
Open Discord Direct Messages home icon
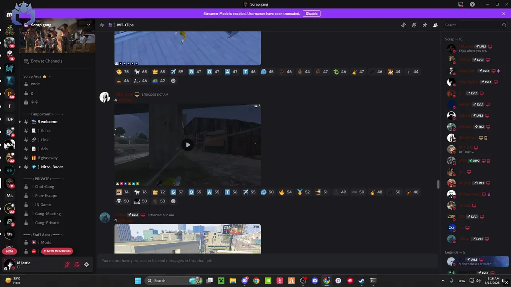point(10,15)
